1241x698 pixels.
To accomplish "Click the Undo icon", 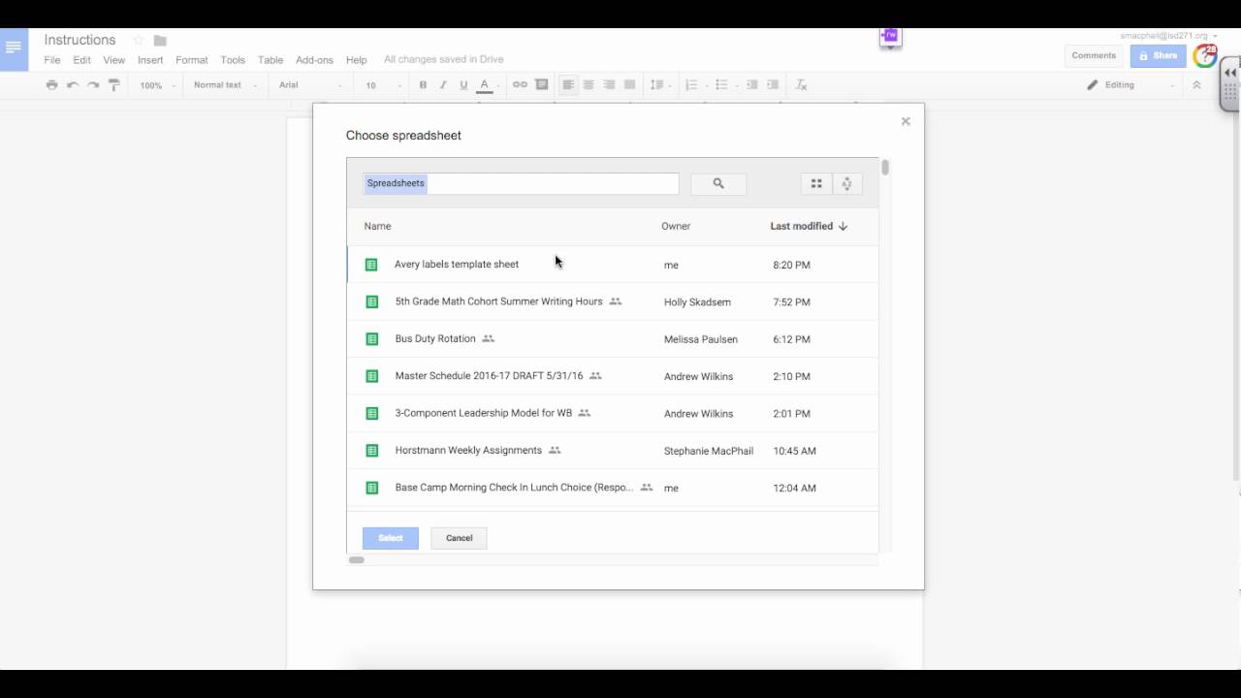I will click(73, 85).
